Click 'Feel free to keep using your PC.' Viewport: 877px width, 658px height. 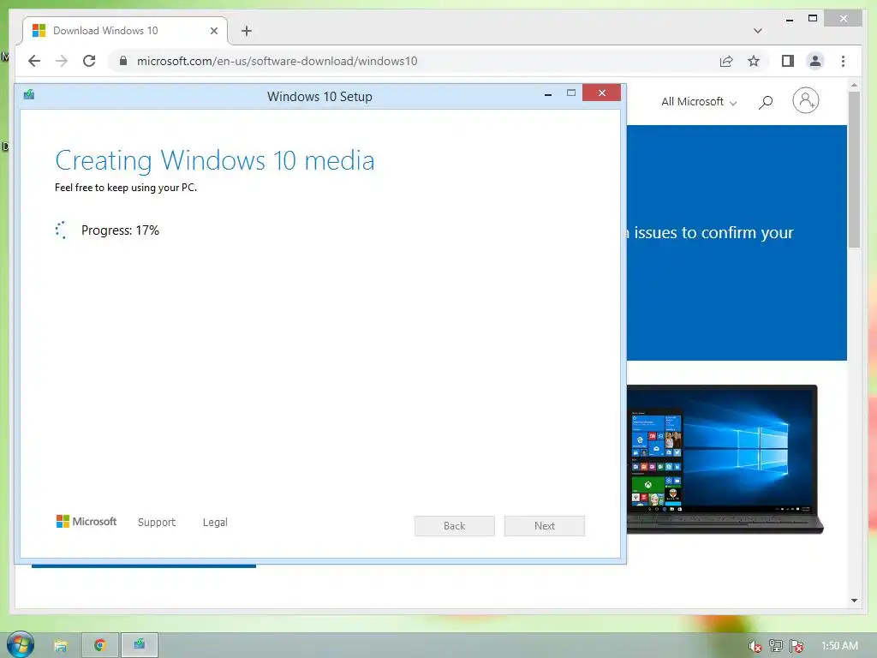(126, 188)
